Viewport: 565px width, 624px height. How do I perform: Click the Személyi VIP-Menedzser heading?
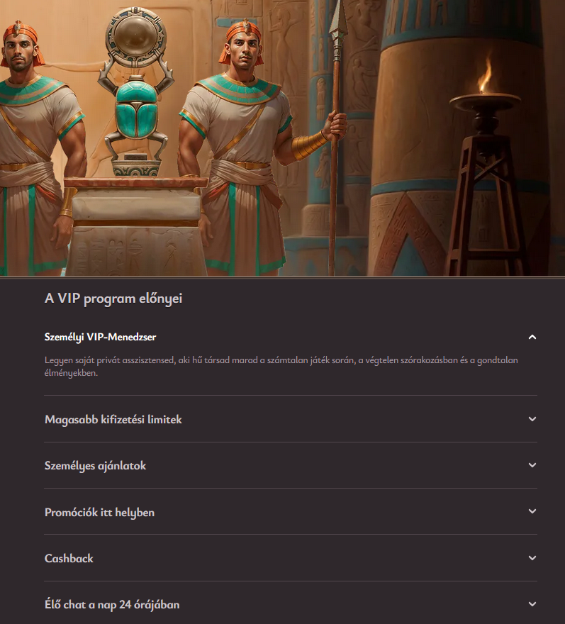[x=100, y=337]
